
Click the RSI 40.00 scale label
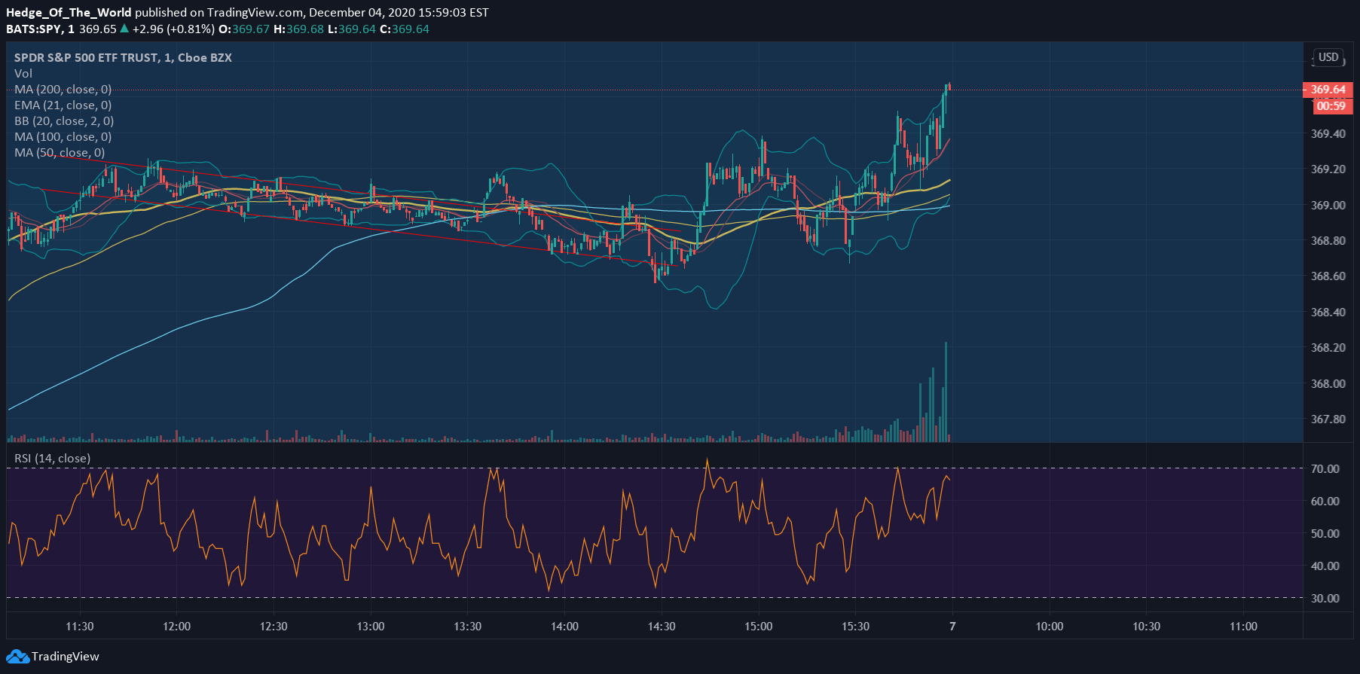1325,566
